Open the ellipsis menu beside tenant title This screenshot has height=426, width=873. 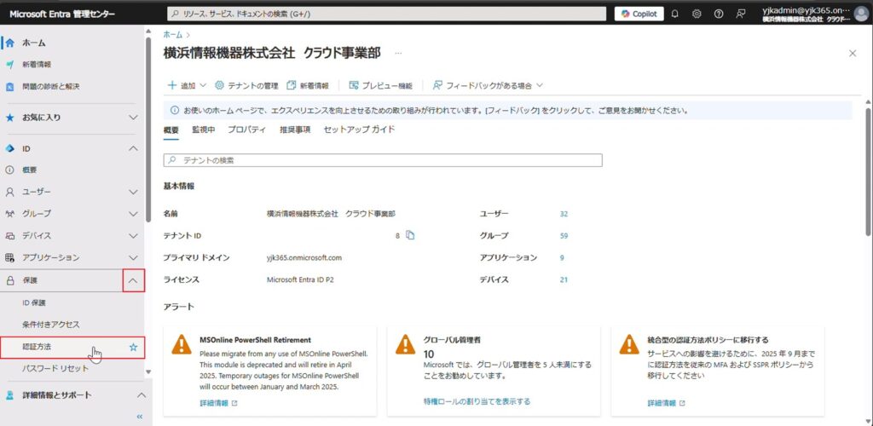[x=398, y=54]
